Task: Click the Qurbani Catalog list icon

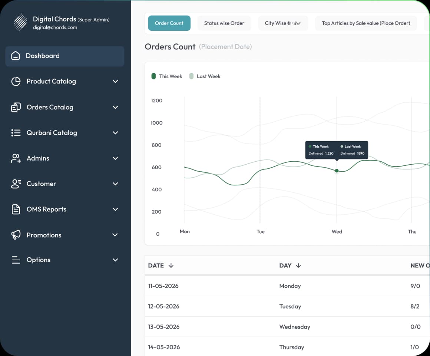Action: tap(16, 133)
